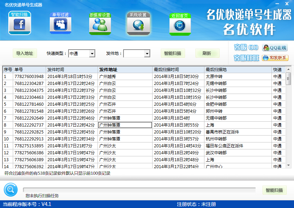Click the 客服旺旺 label
The image size is (294, 208).
(x=247, y=58)
